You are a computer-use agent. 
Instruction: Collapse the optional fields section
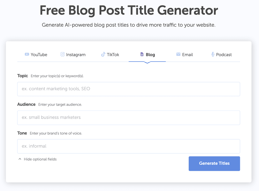coord(37,159)
